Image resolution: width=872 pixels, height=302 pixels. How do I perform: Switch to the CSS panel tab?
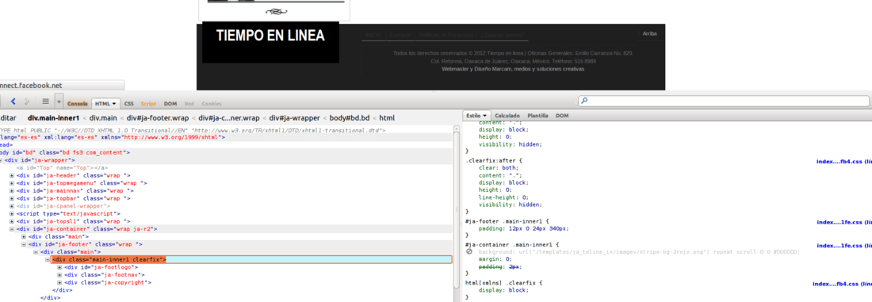129,104
